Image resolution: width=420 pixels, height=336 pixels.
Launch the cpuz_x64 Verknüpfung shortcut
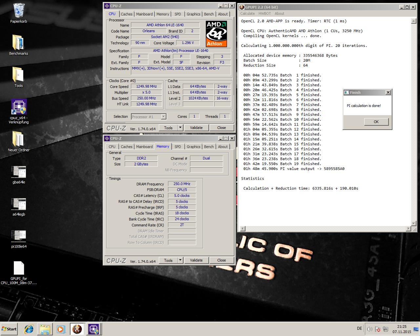click(x=19, y=111)
